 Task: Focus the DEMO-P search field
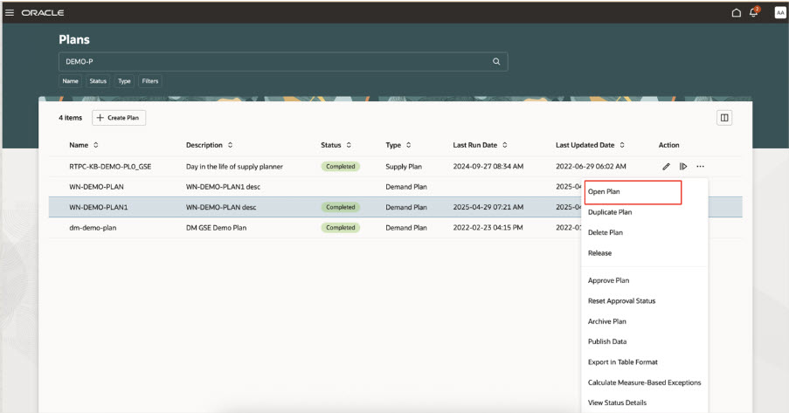point(283,61)
